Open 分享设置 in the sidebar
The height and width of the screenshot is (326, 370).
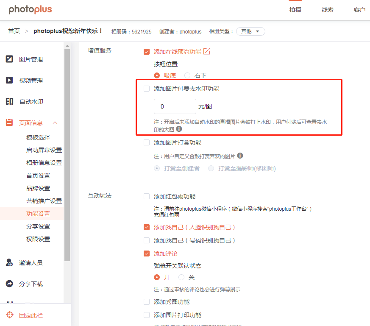point(38,226)
